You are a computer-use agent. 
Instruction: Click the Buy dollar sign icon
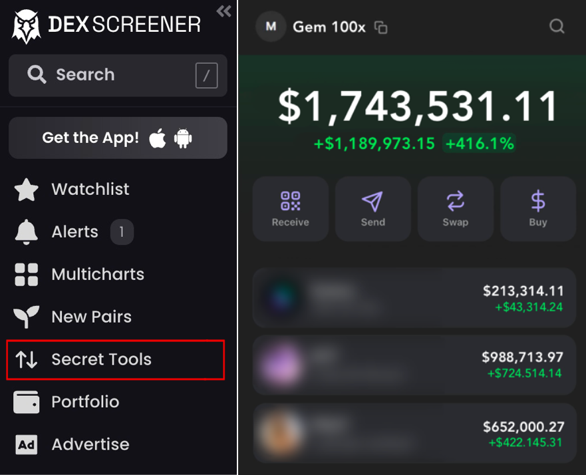(x=538, y=201)
